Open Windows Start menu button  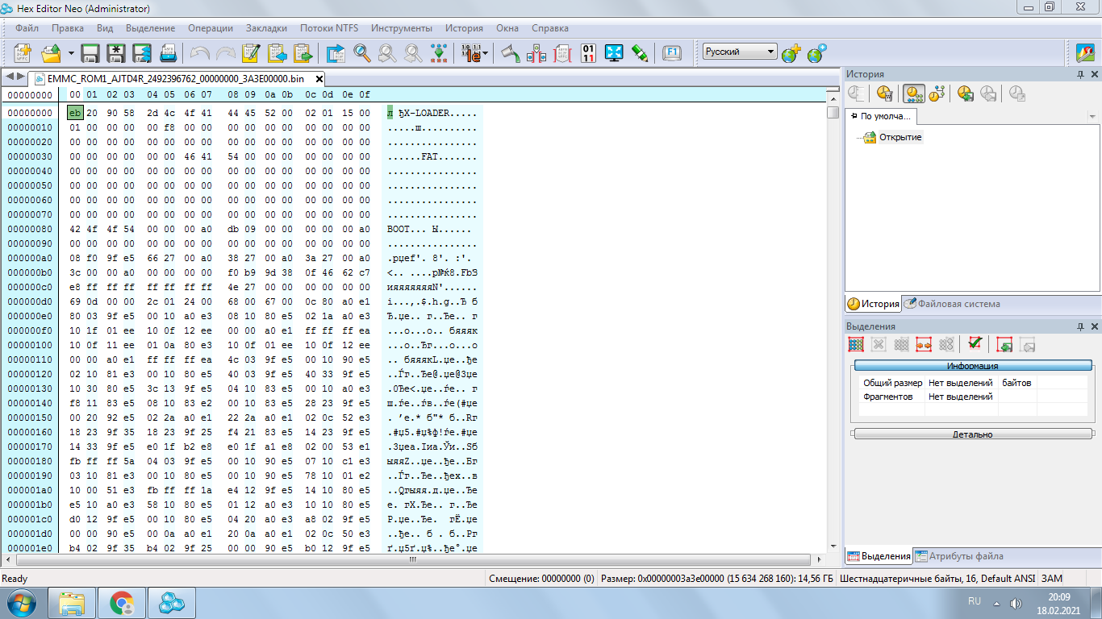pos(19,602)
